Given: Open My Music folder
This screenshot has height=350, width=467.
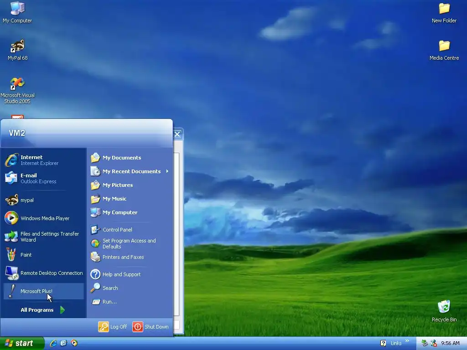Looking at the screenshot, I should [130, 199].
